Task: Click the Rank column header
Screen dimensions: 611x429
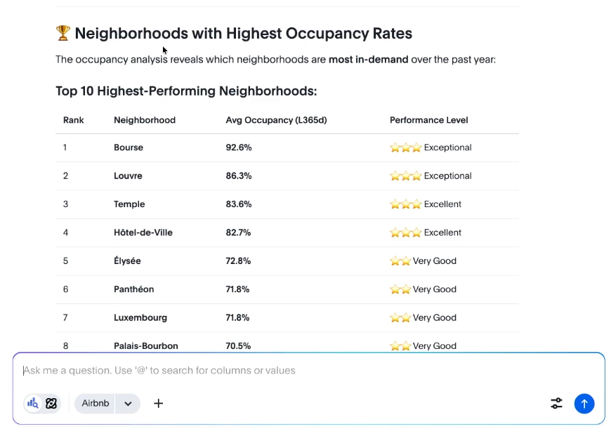Action: coord(73,120)
